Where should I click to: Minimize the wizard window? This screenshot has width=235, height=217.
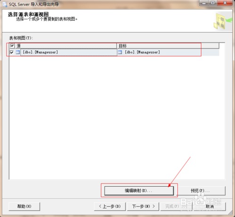(x=204, y=3)
